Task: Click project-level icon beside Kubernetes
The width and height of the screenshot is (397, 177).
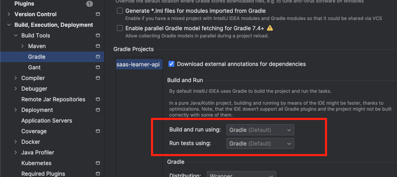Action: tap(98, 163)
